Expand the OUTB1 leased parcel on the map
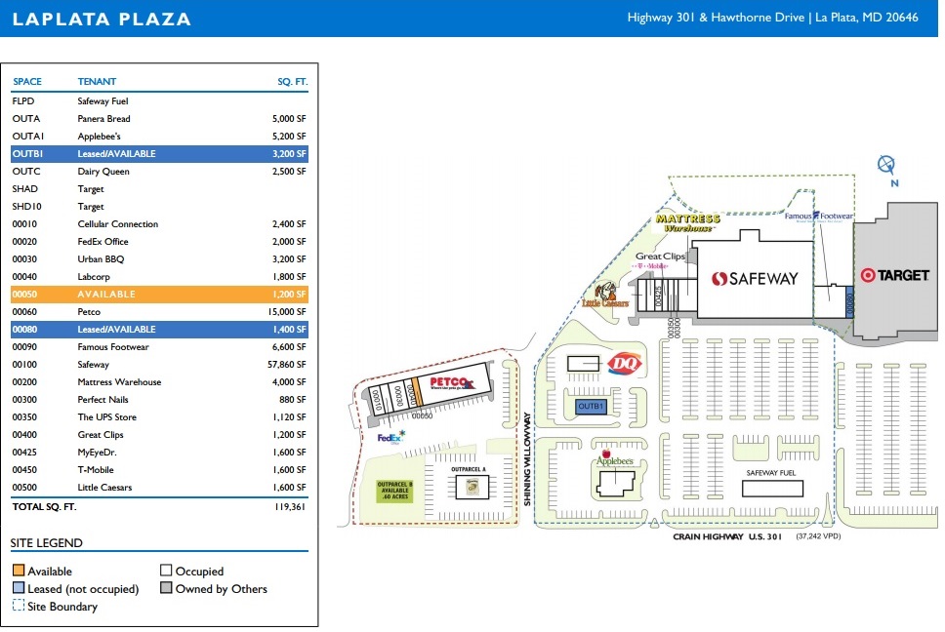 (x=590, y=406)
